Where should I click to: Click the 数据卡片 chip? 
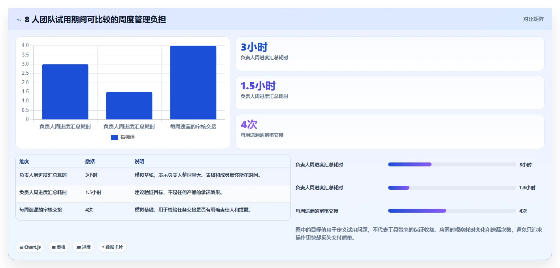112,247
